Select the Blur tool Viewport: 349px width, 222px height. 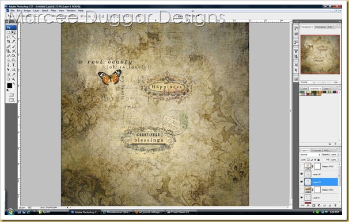[x=9, y=60]
